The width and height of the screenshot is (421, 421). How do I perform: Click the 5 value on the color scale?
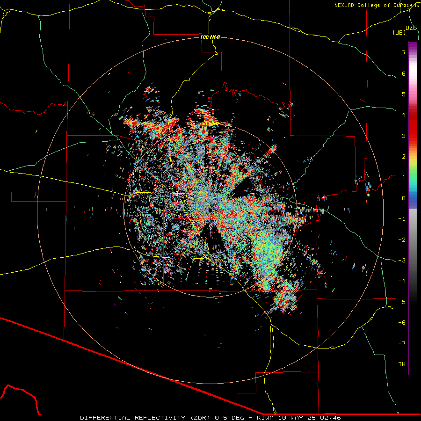[404, 94]
